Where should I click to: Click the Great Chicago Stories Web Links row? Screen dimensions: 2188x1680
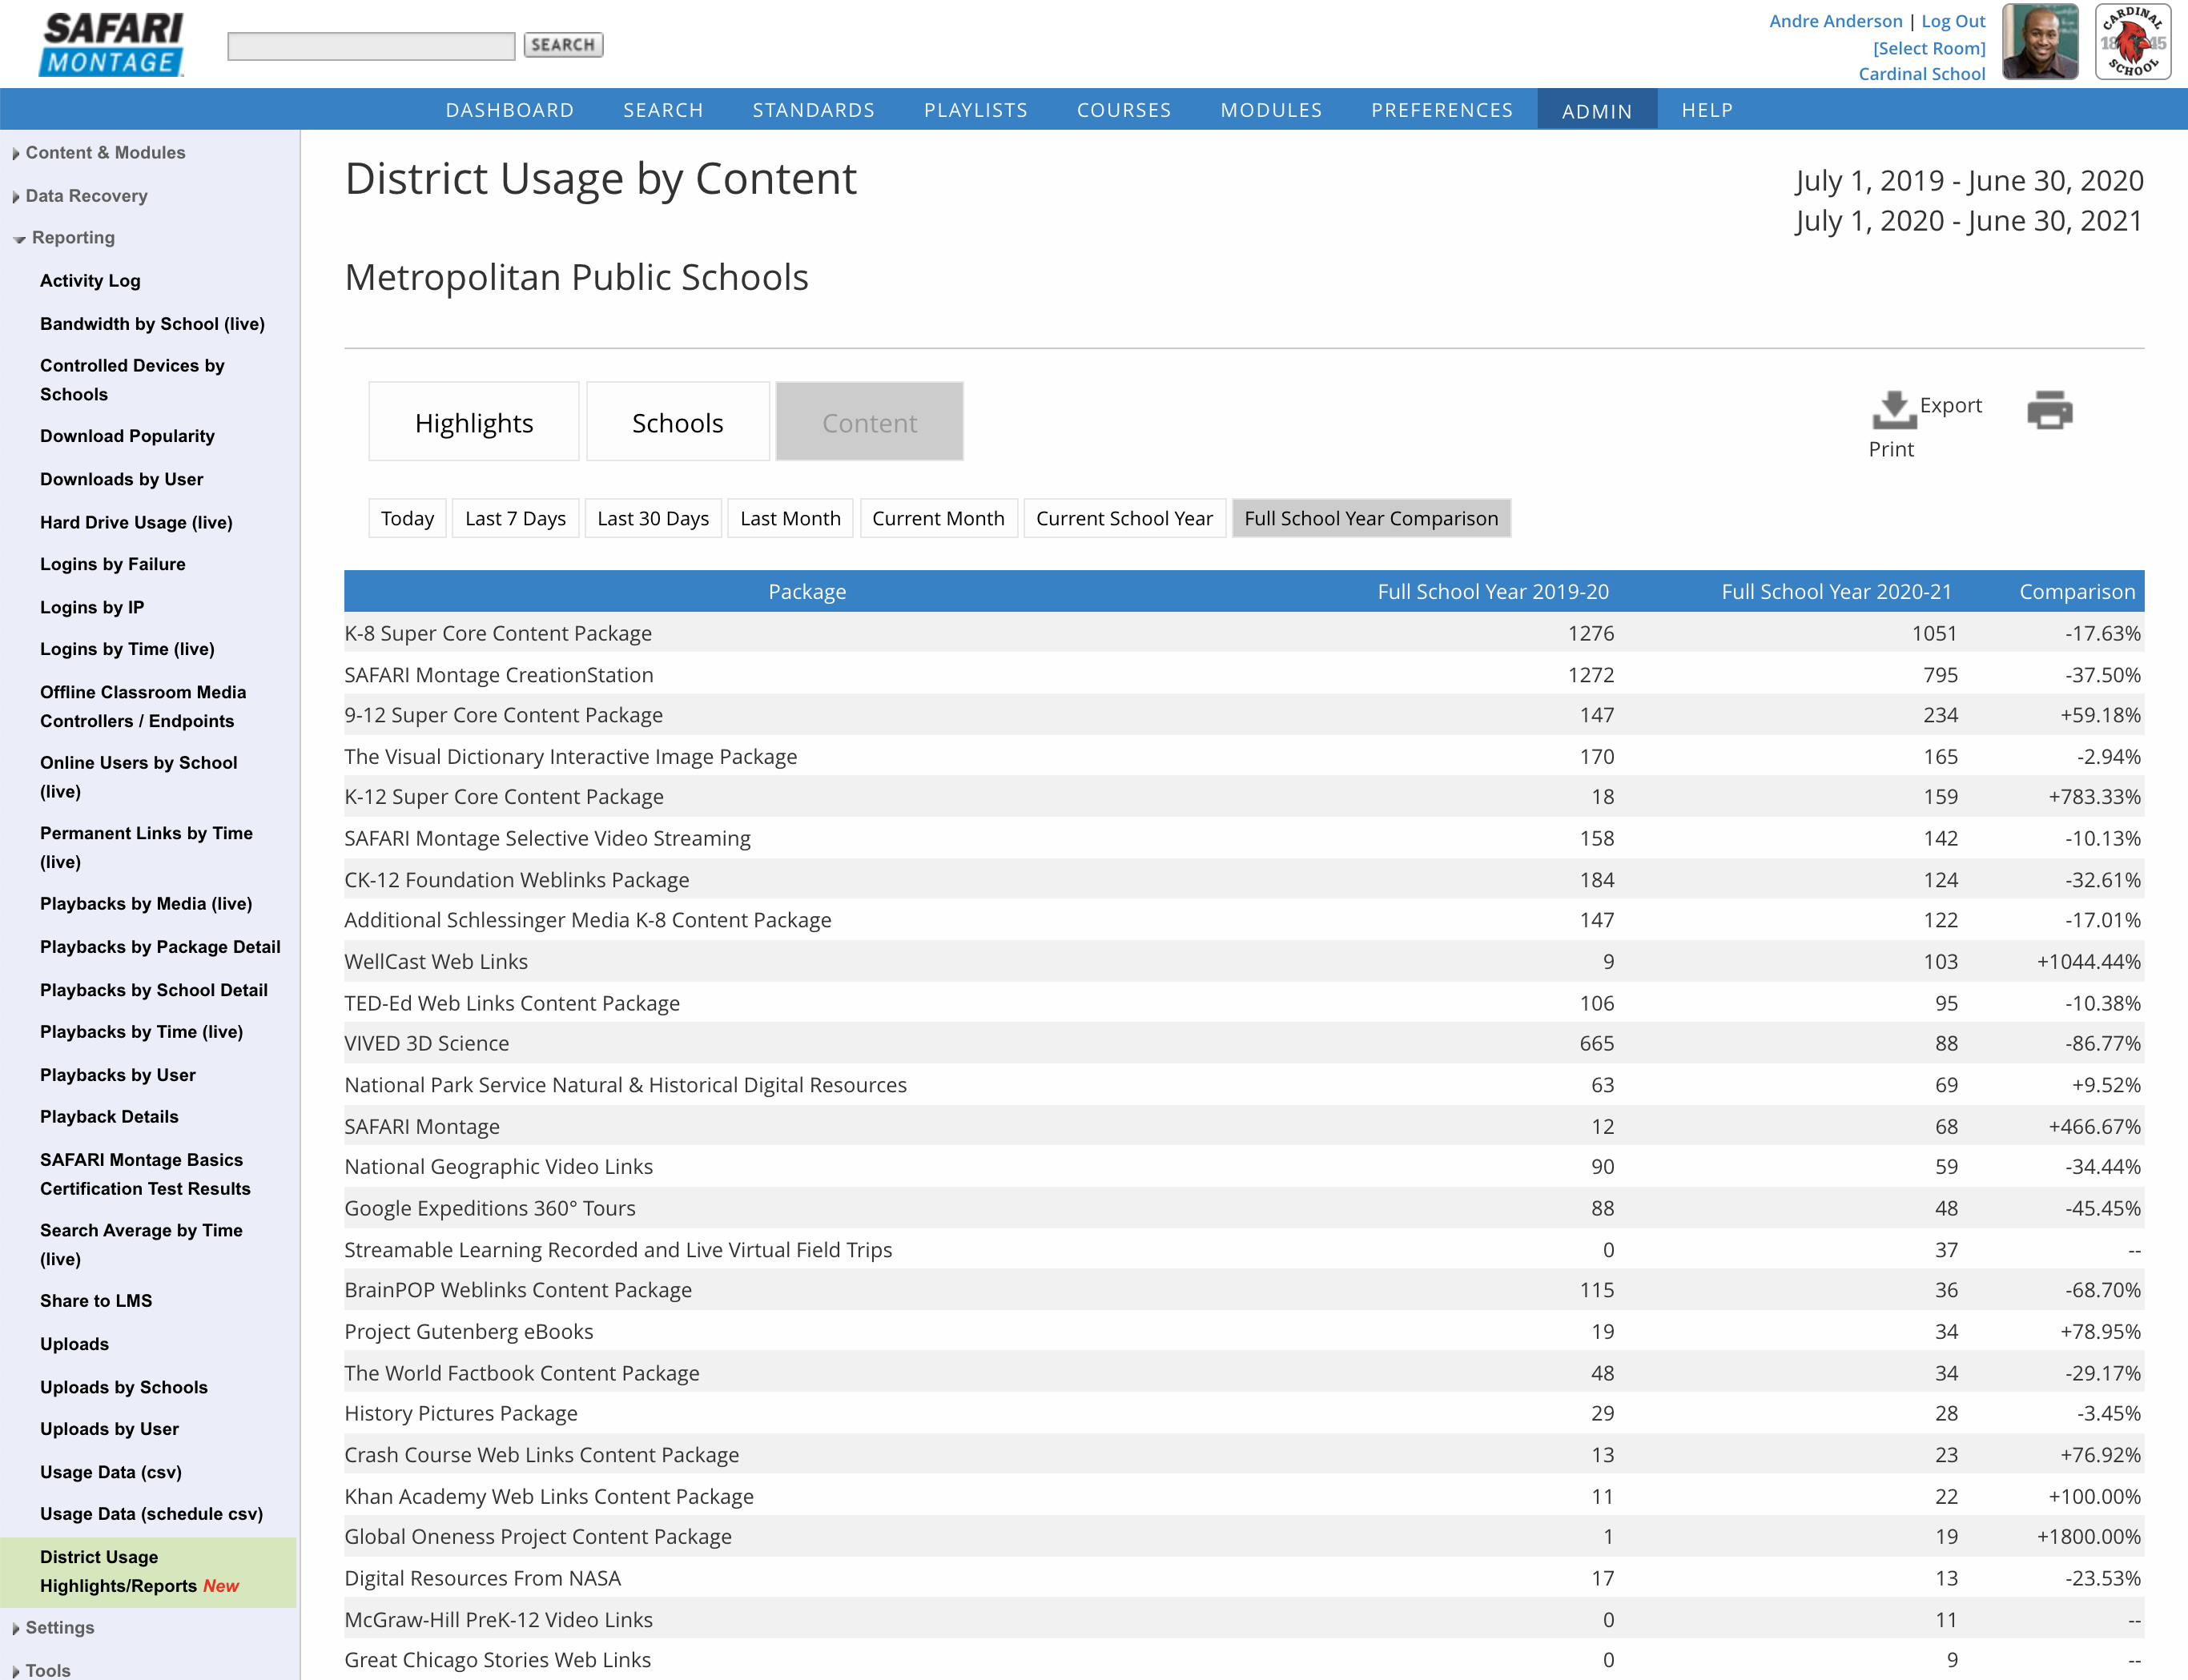(1244, 1660)
